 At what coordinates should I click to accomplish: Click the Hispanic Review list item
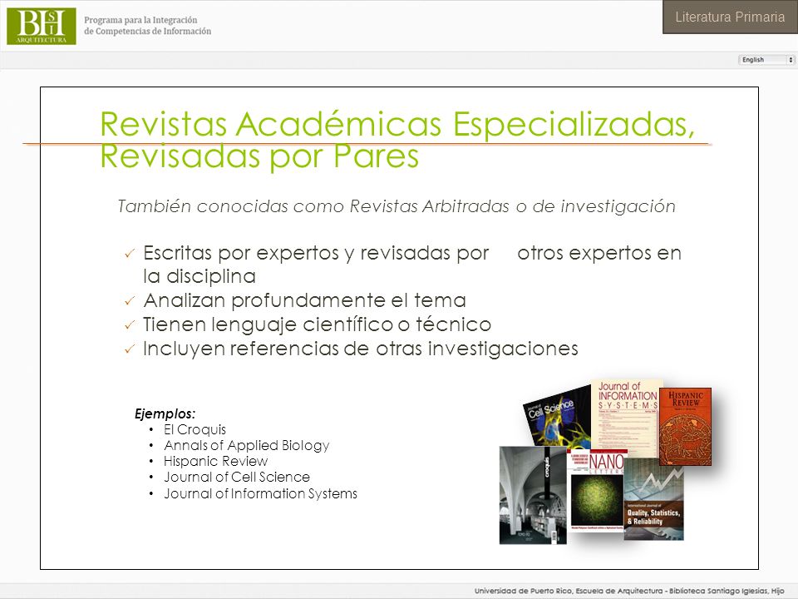(x=215, y=462)
